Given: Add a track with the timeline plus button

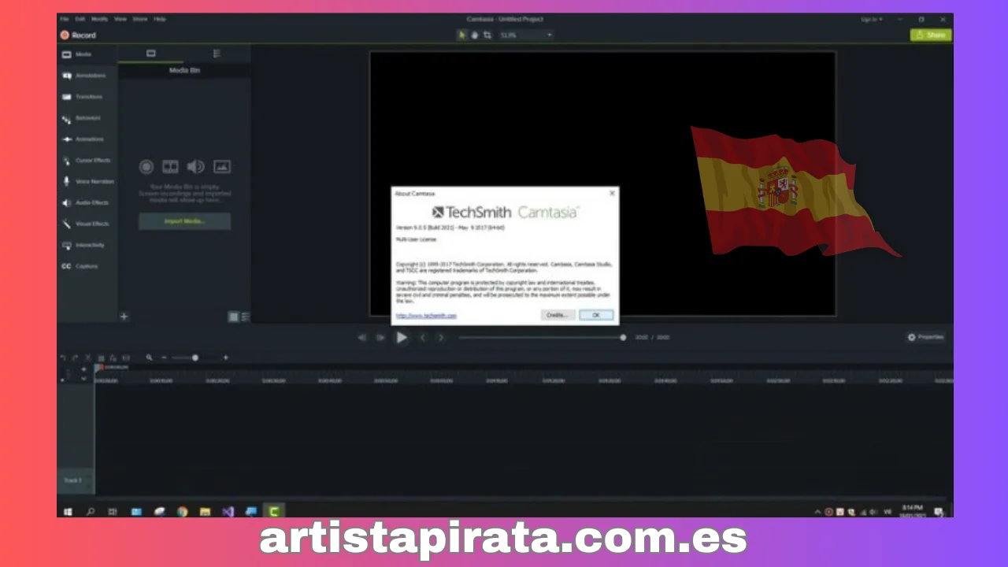Looking at the screenshot, I should point(84,369).
